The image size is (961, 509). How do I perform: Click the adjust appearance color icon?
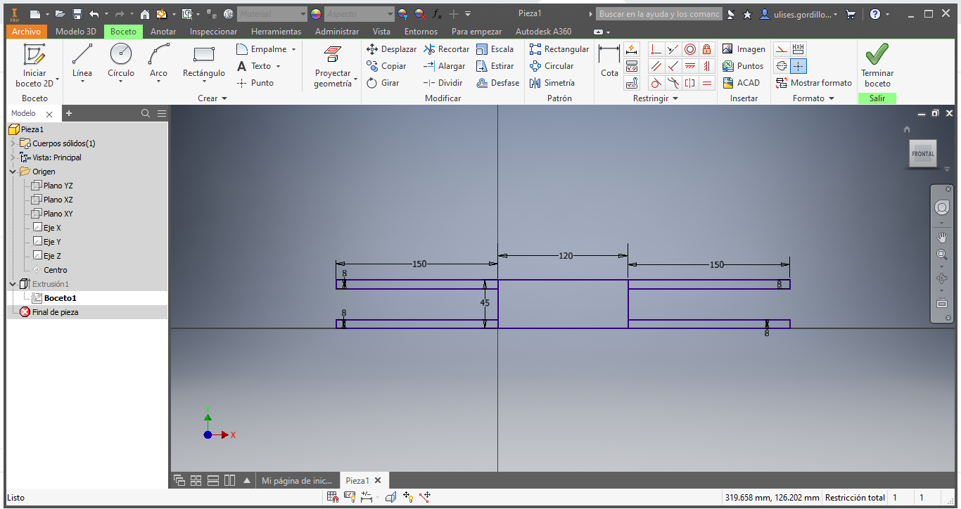tap(402, 14)
